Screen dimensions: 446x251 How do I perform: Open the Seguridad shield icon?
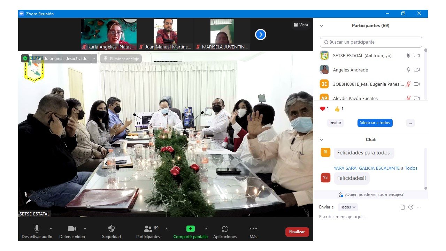[x=111, y=229]
